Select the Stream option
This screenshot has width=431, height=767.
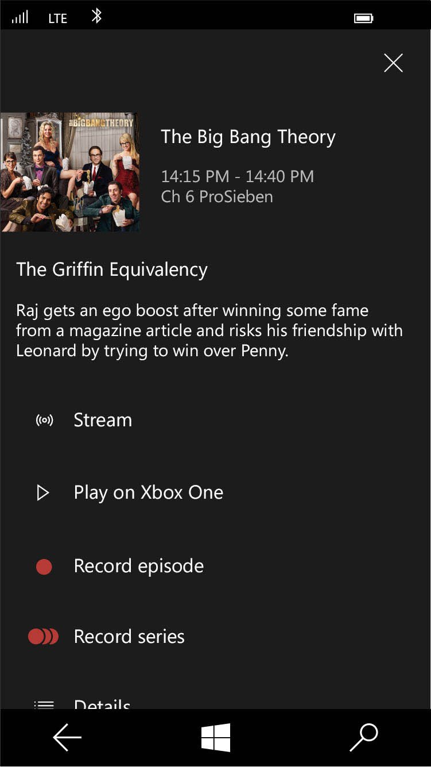(216, 421)
